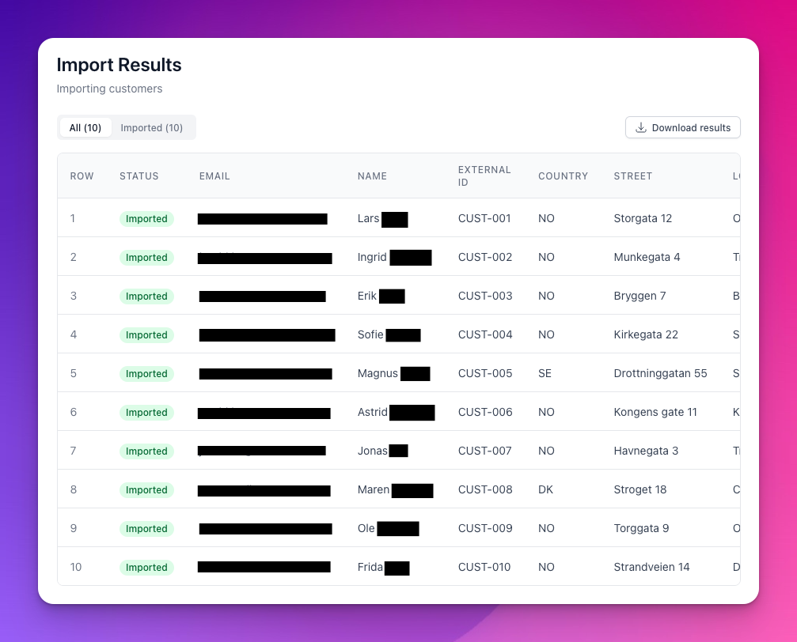
Task: Click the Torggata 9 street cell
Action: click(641, 528)
